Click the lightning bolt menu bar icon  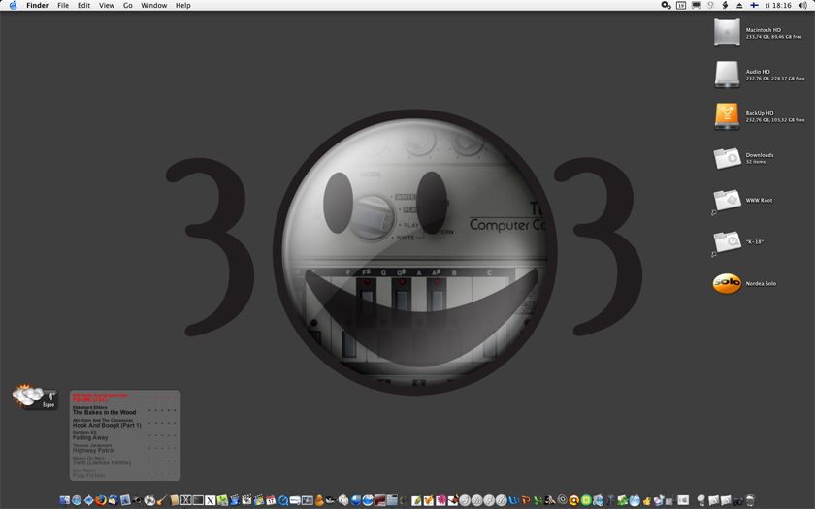click(725, 5)
